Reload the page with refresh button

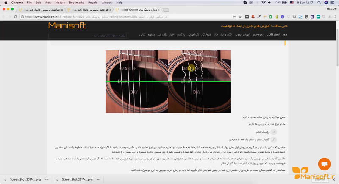[x=16, y=17]
